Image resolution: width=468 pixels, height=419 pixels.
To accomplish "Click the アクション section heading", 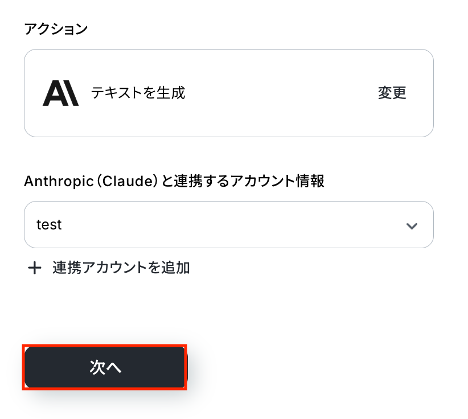I will point(56,29).
